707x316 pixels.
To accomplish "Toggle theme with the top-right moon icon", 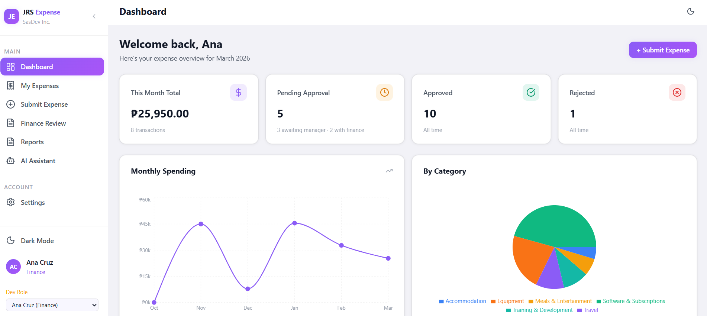I will pyautogui.click(x=691, y=12).
